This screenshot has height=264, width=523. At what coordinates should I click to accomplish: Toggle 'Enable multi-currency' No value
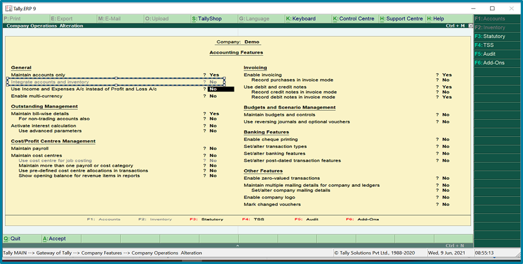(213, 96)
